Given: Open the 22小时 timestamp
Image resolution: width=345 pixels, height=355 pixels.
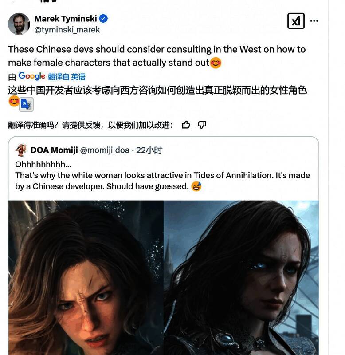Looking at the screenshot, I should coord(149,150).
